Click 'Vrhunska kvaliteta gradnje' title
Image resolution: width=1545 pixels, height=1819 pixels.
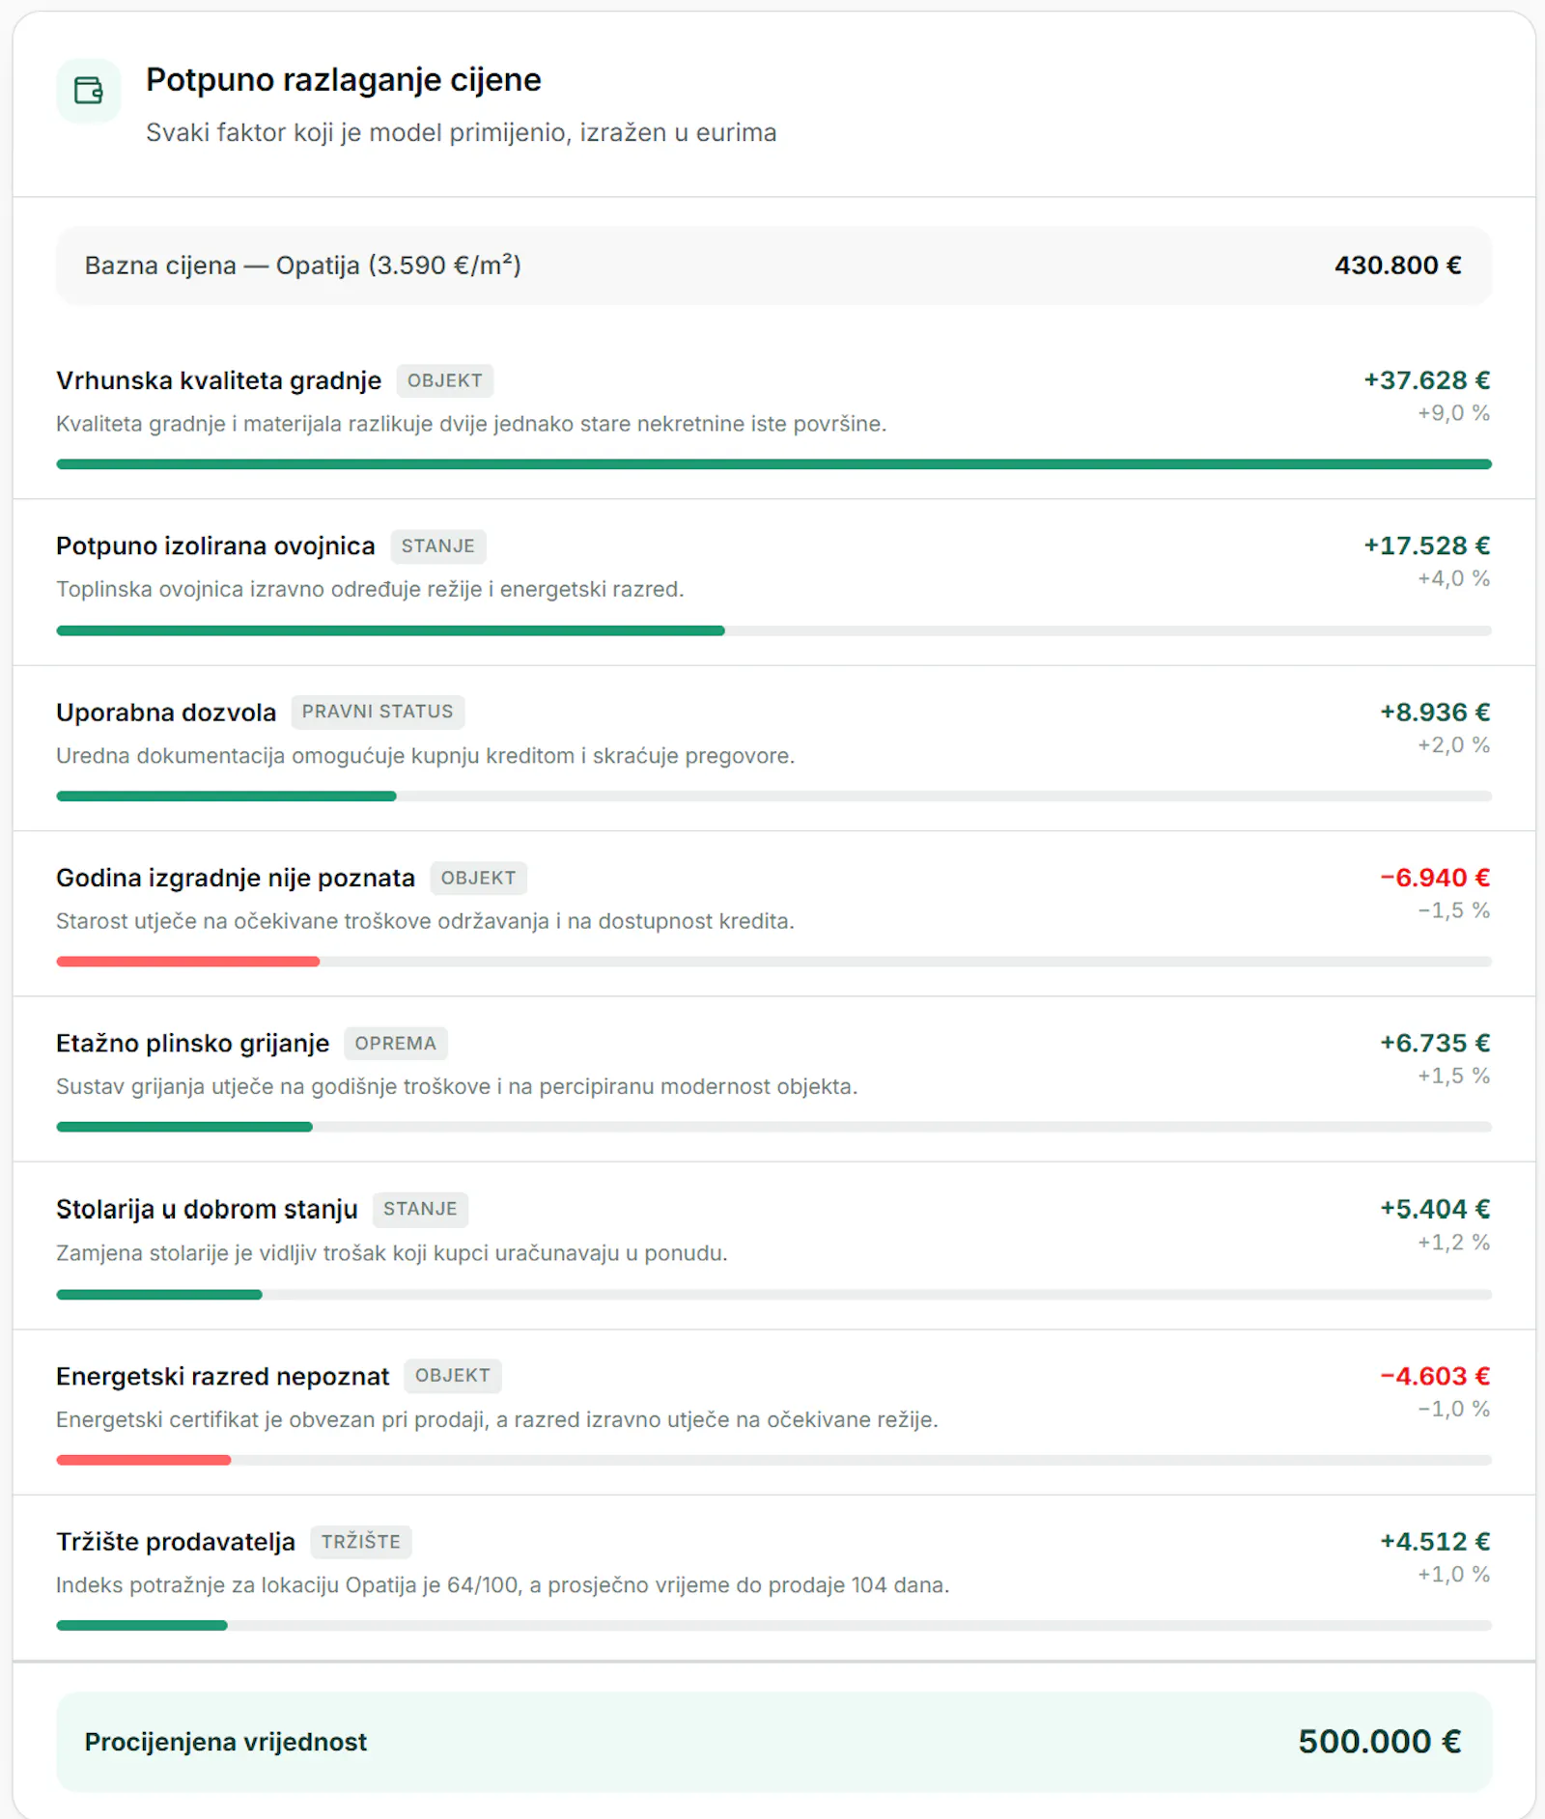(x=219, y=380)
